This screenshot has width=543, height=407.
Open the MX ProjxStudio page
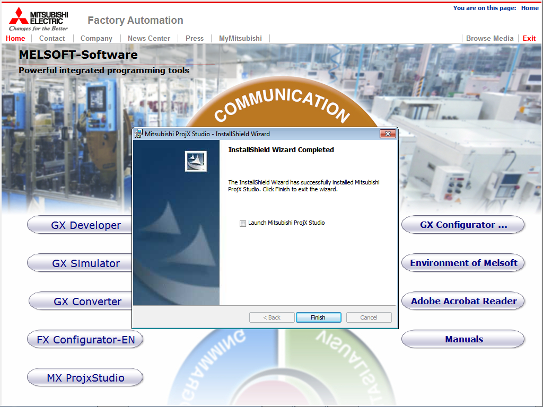(x=85, y=377)
